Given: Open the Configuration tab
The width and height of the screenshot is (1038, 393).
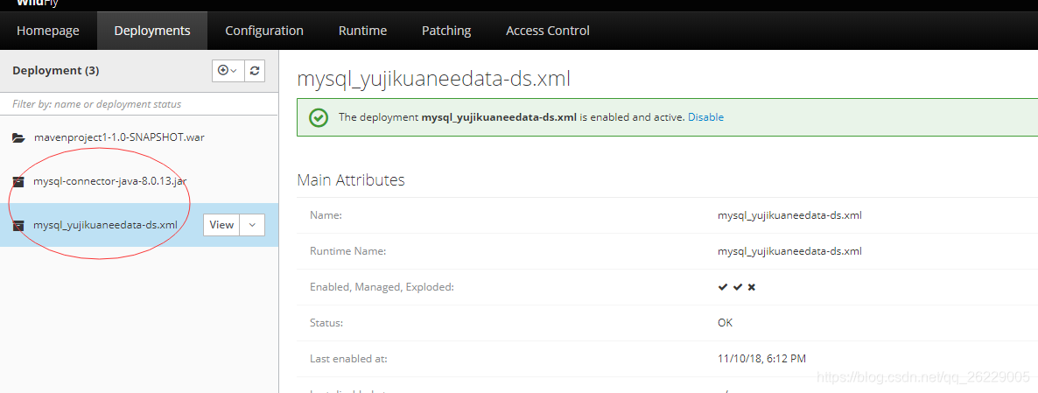Looking at the screenshot, I should [x=264, y=31].
